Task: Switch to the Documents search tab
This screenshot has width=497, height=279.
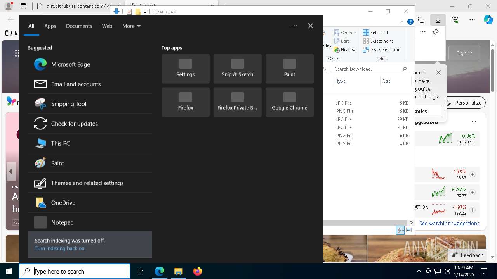Action: [x=79, y=26]
